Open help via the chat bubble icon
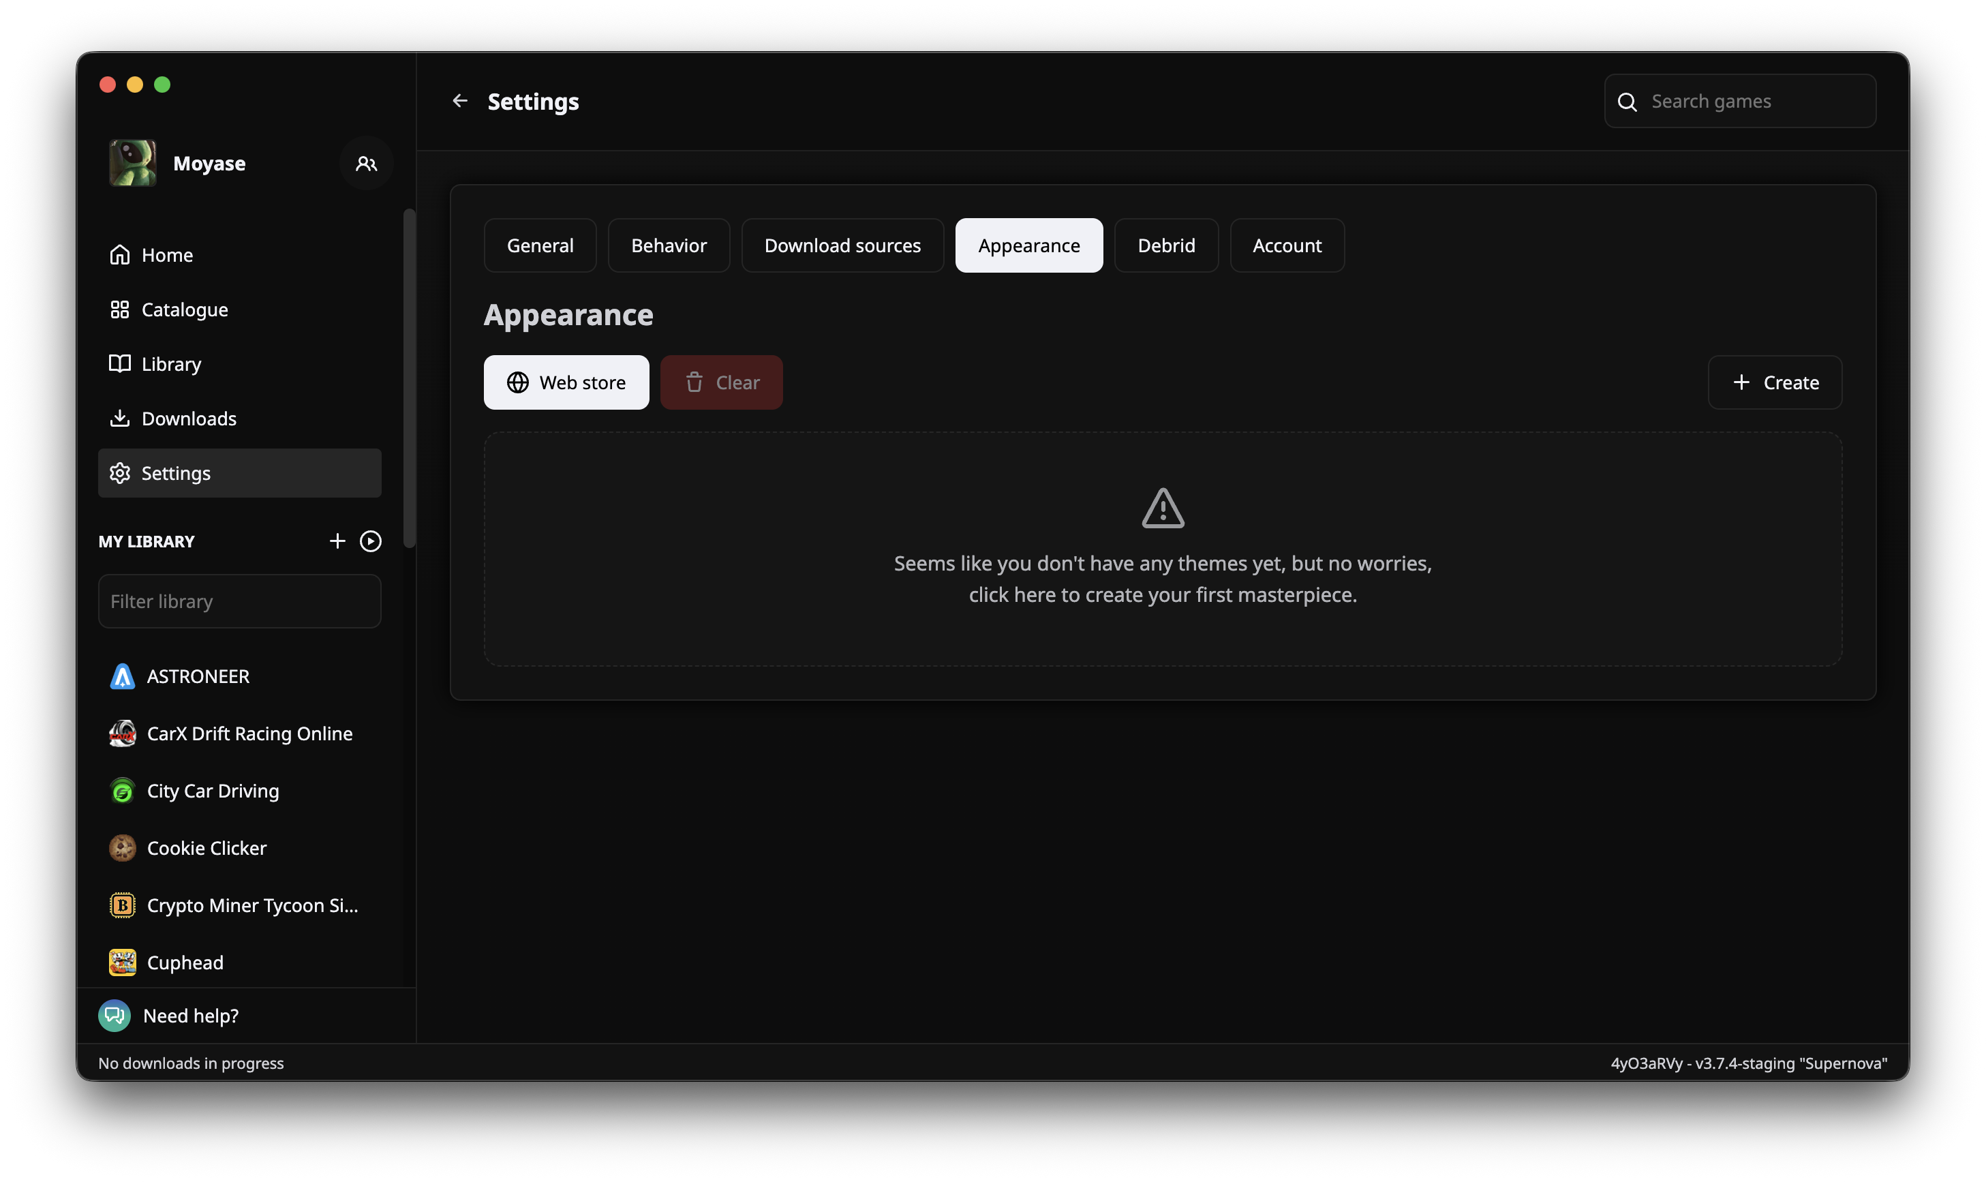This screenshot has height=1182, width=1986. pos(114,1016)
